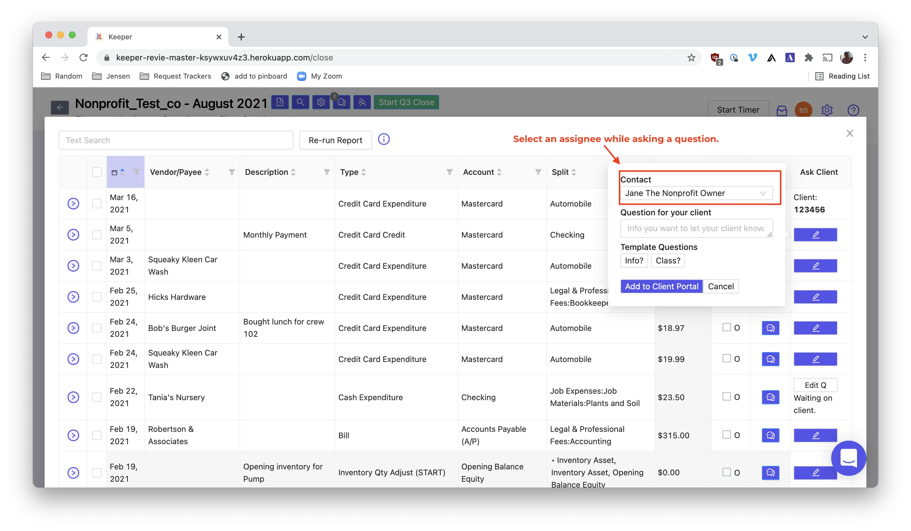Click pencil Ask Client button for Hicks Hardware
Image resolution: width=911 pixels, height=531 pixels.
815,297
